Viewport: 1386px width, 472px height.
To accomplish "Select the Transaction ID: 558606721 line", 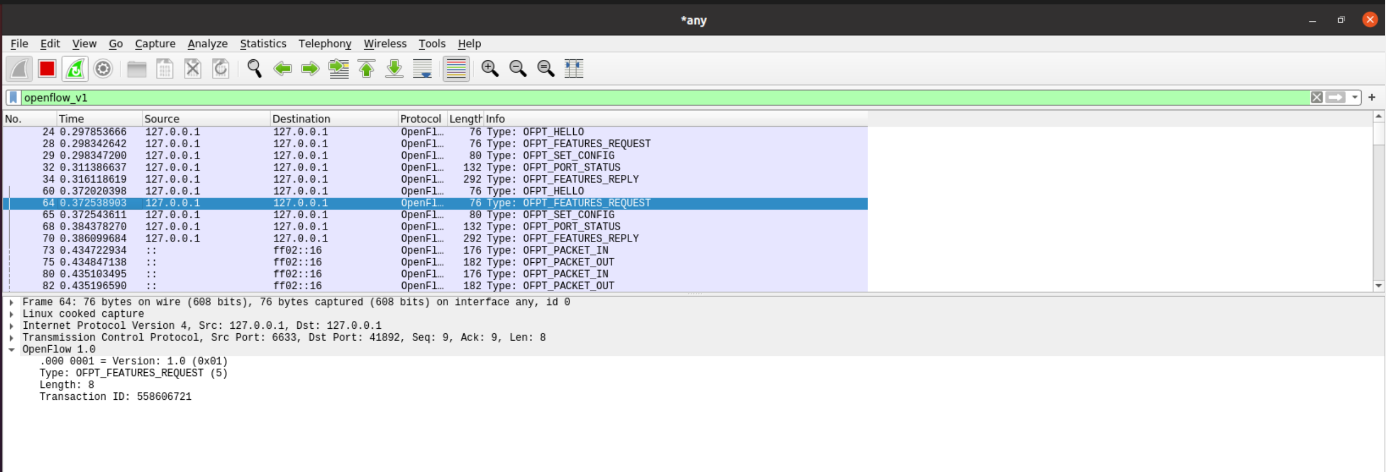I will point(115,397).
